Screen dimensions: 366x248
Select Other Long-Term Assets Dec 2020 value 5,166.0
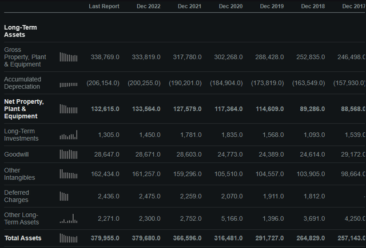pyautogui.click(x=232, y=218)
